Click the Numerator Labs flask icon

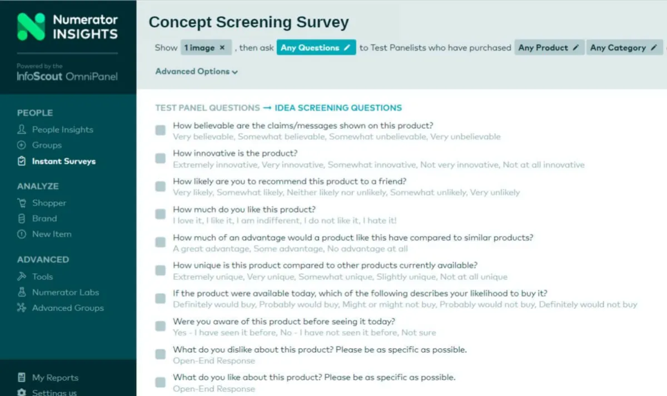coord(22,292)
